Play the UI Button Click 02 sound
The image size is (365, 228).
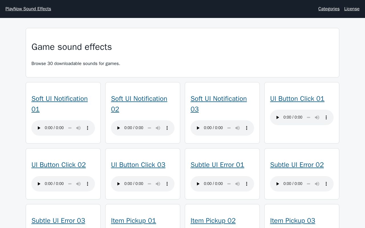(x=39, y=184)
